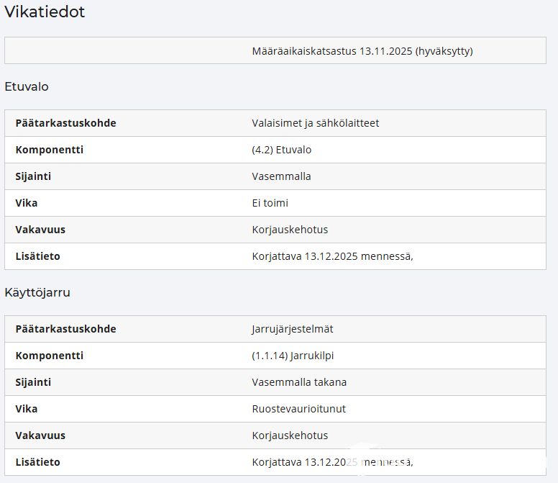
Task: Click Komponentti label in Käyttöjarru table
Action: [x=49, y=356]
